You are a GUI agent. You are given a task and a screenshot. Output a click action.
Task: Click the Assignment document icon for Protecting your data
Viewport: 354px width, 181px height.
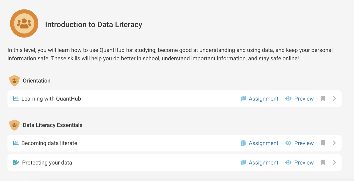(x=243, y=162)
